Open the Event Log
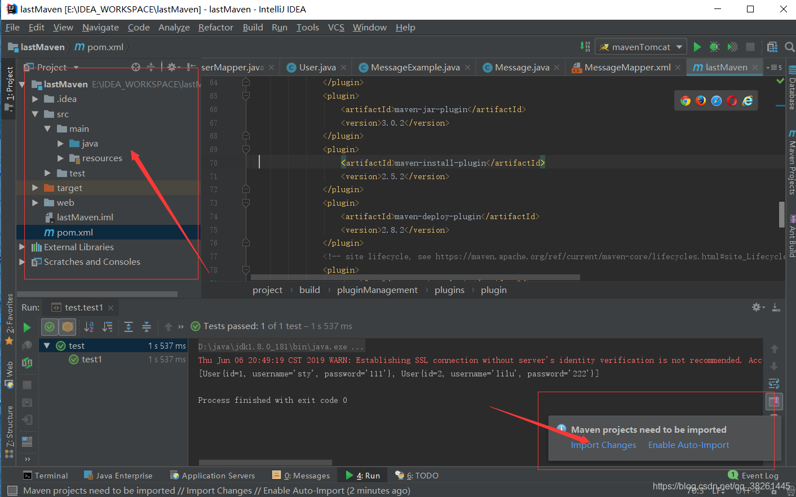The height and width of the screenshot is (497, 796). (x=753, y=476)
